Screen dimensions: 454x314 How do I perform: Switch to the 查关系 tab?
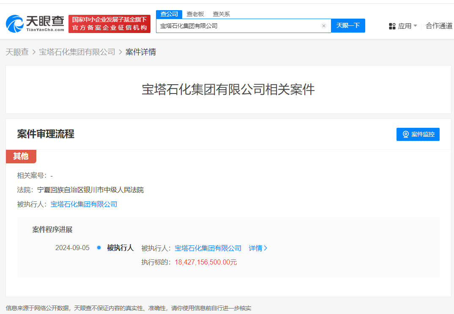click(x=221, y=14)
